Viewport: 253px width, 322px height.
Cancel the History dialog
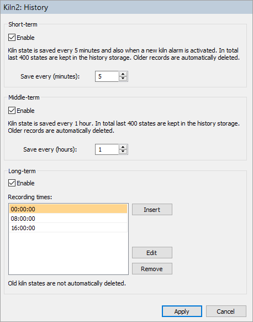pos(226,311)
